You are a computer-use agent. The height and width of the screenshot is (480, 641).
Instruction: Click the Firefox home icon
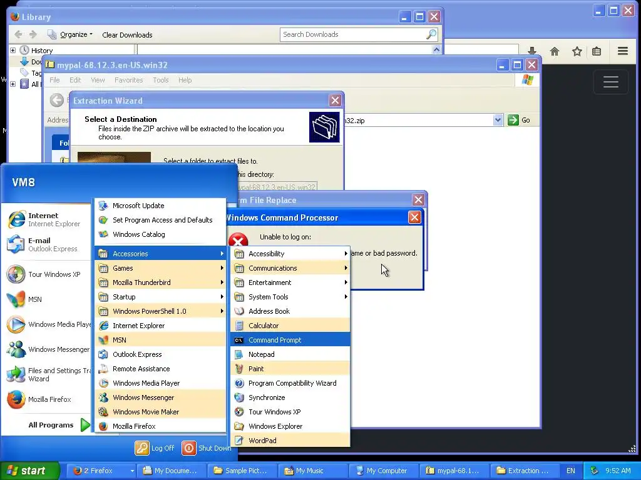pyautogui.click(x=555, y=51)
